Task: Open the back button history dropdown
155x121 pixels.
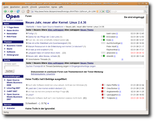Action: [x=9, y=11]
